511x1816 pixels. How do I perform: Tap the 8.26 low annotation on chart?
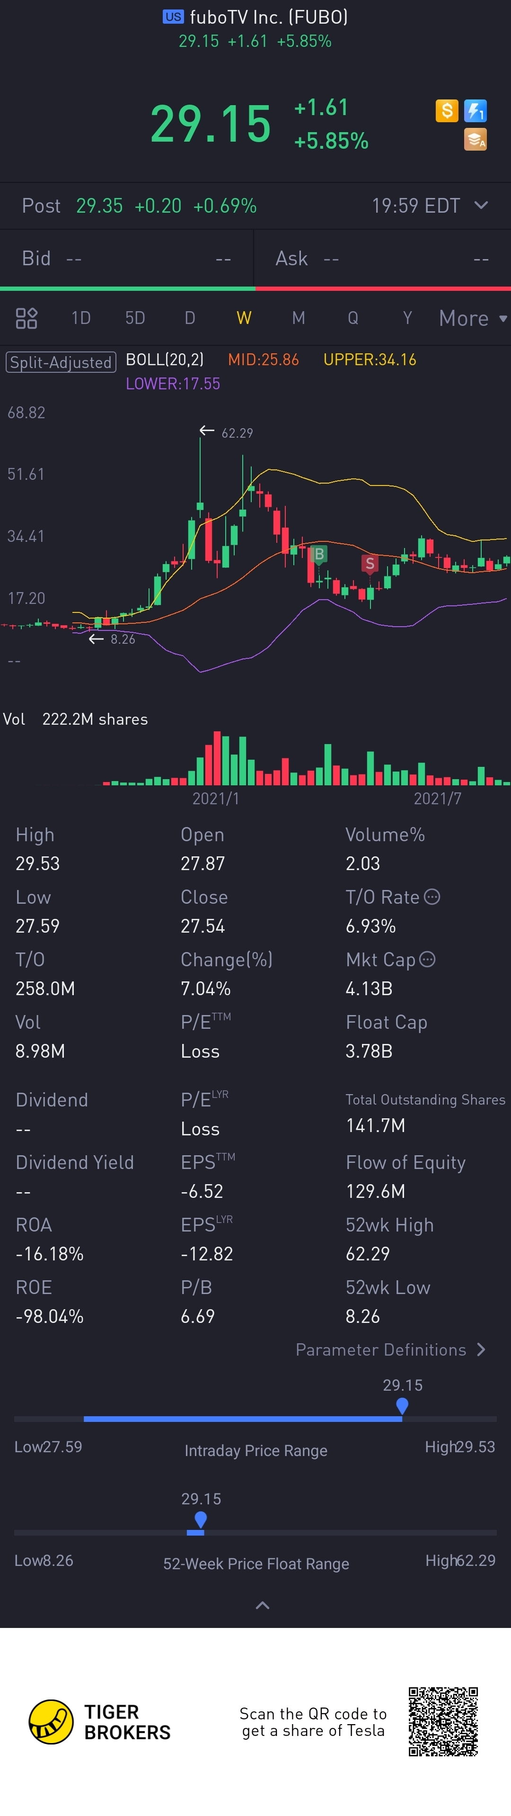pyautogui.click(x=123, y=639)
